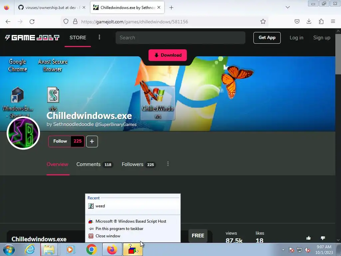341x256 pixels.
Task: Open the tracking protection shield icon
Action: 66,22
